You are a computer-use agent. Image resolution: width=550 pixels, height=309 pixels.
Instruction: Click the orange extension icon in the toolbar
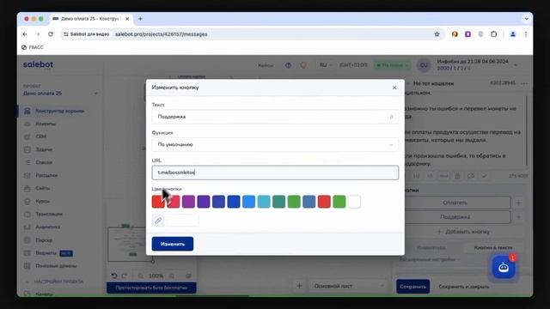[x=455, y=34]
